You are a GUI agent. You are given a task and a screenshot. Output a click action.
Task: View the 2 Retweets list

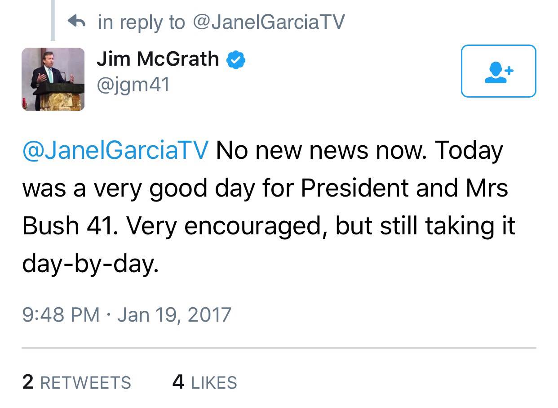tap(76, 382)
